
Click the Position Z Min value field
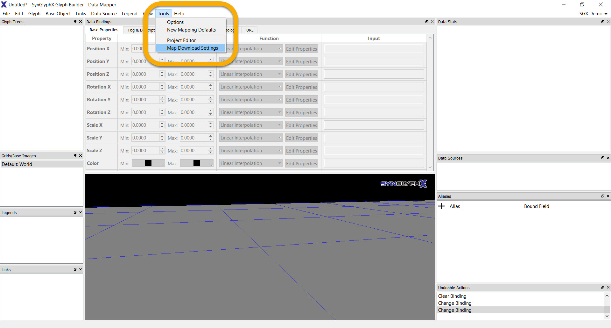pos(145,74)
